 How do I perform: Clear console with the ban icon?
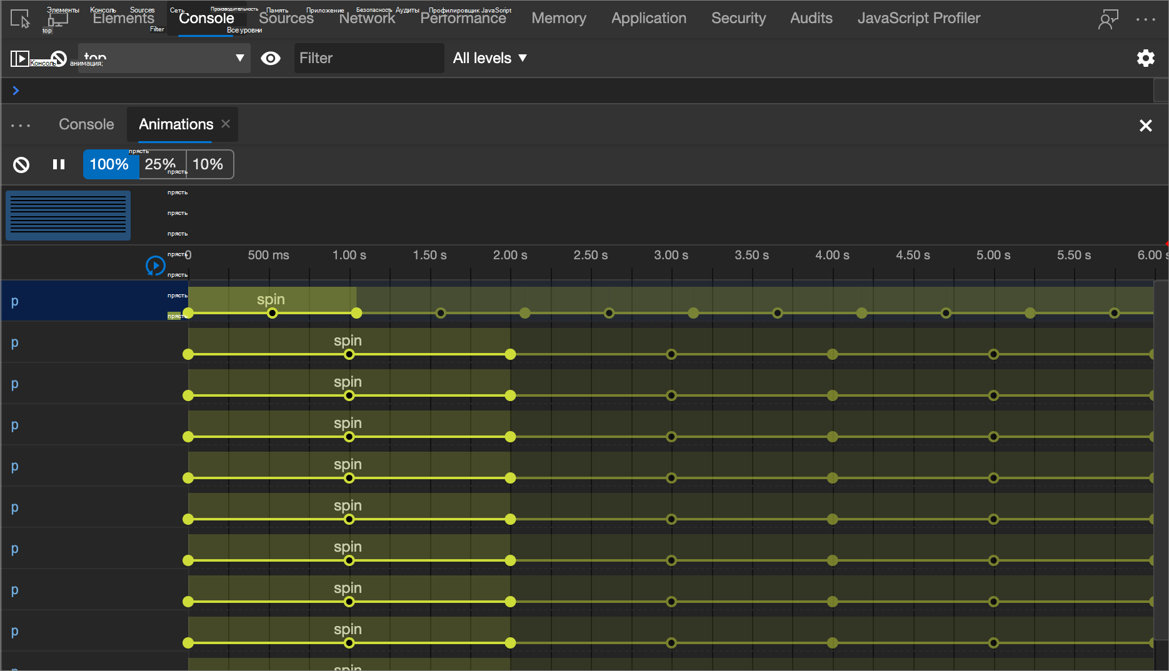58,59
